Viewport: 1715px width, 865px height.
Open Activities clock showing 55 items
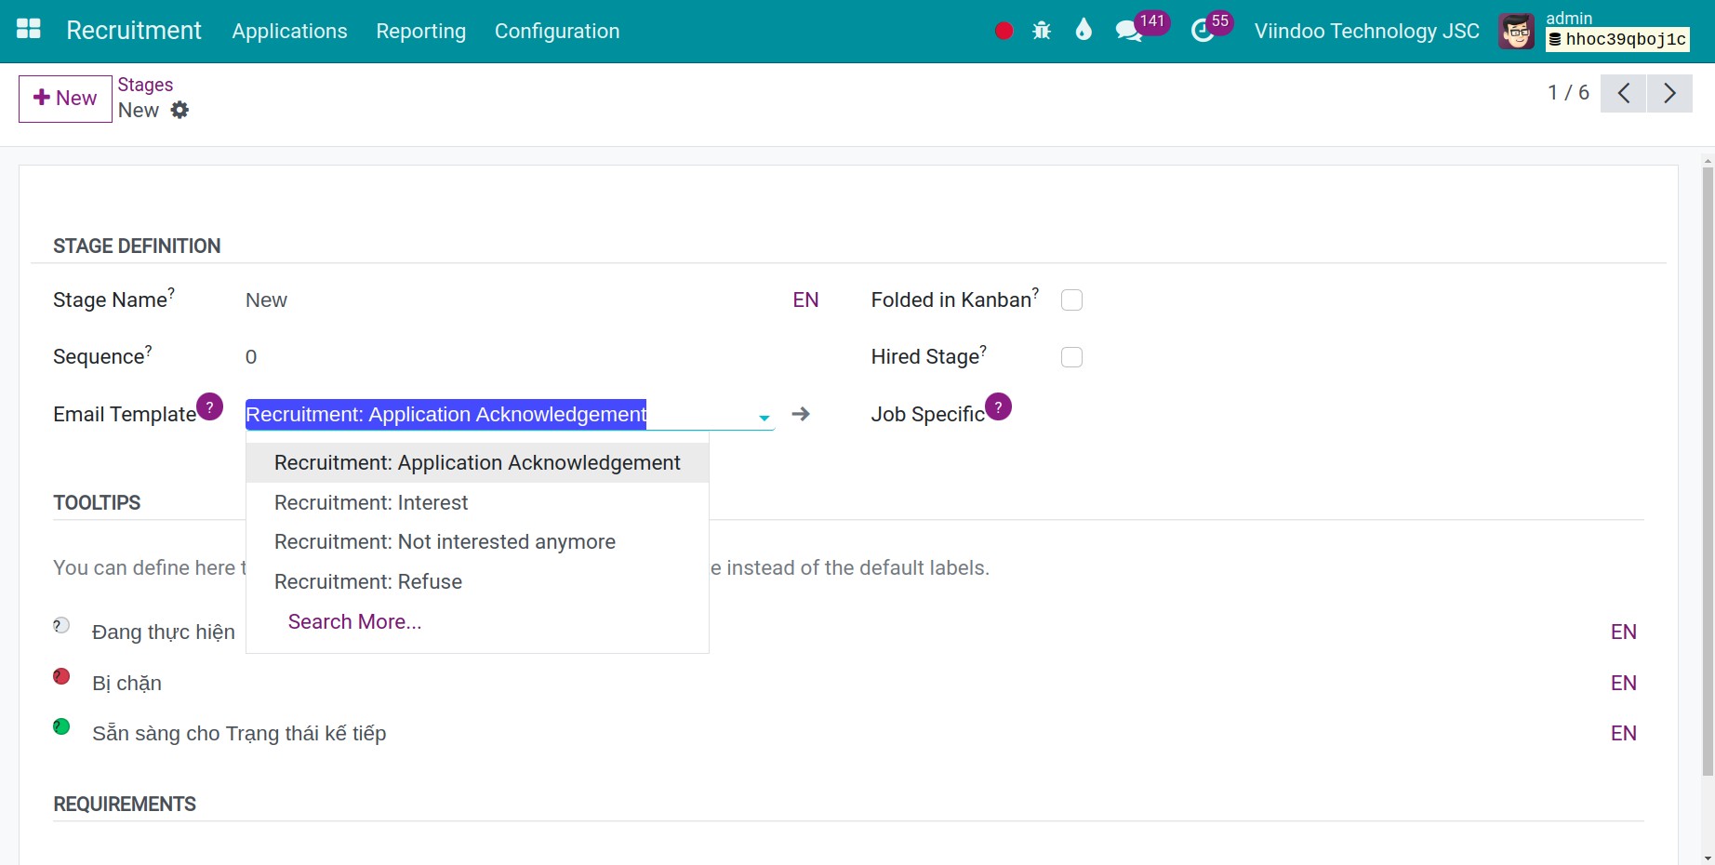(x=1203, y=30)
